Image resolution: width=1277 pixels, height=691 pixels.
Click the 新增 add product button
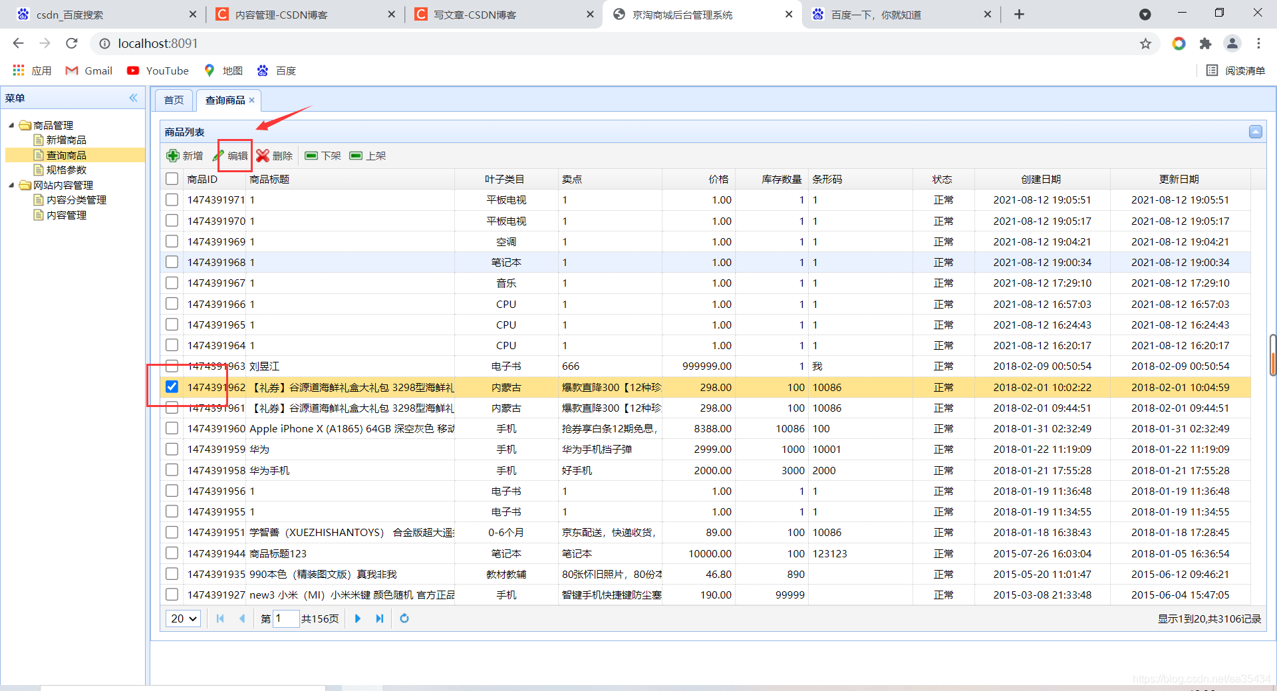tap(185, 156)
